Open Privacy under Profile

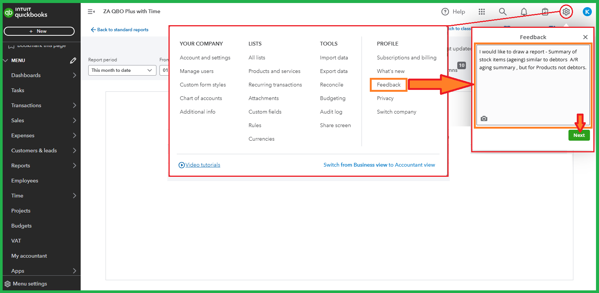pyautogui.click(x=385, y=98)
